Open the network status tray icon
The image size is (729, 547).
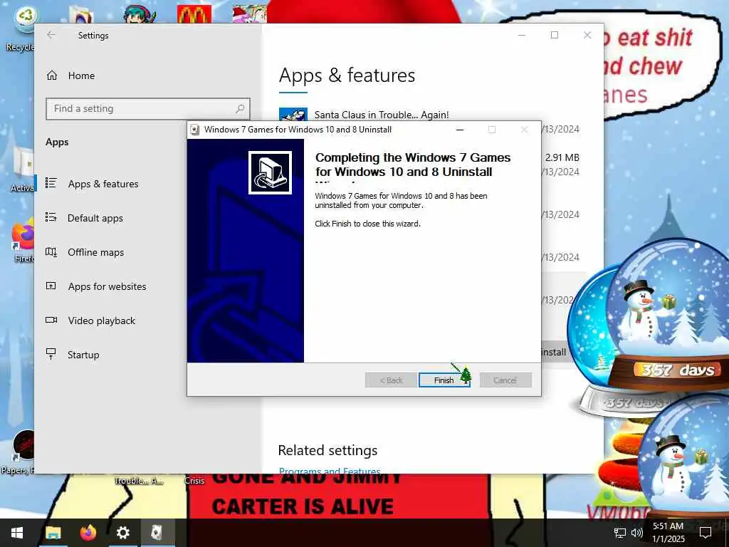pos(619,533)
